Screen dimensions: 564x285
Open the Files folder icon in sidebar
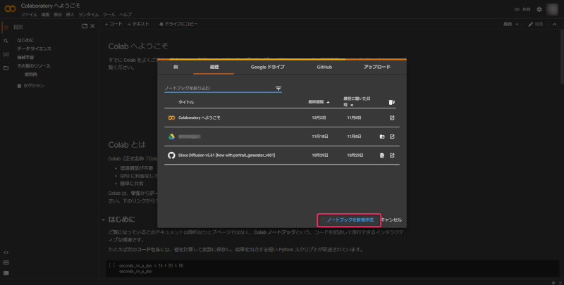(6, 68)
